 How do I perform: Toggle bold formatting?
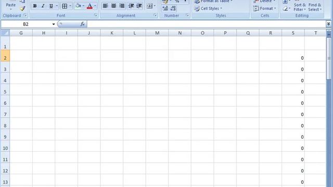35,6
